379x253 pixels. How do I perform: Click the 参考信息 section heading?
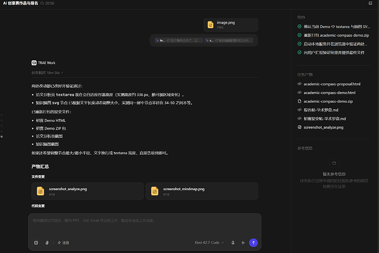pyautogui.click(x=305, y=148)
